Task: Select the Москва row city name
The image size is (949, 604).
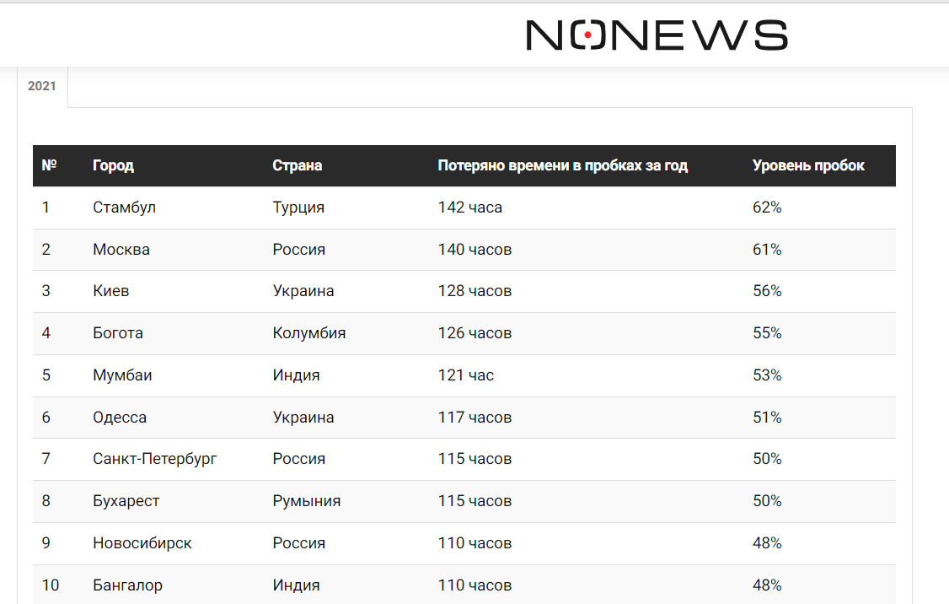Action: point(121,250)
